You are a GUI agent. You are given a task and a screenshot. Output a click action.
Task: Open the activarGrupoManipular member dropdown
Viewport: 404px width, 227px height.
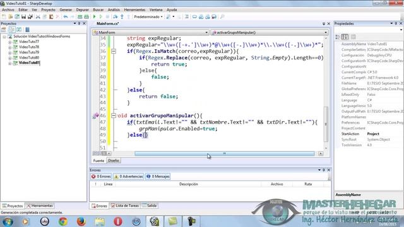[270, 32]
